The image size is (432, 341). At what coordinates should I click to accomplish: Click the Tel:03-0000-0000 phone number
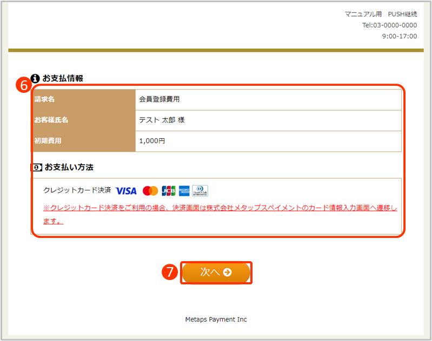tap(389, 25)
